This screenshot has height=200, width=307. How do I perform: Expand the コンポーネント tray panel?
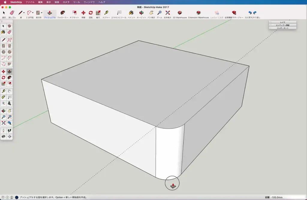[x=282, y=28]
